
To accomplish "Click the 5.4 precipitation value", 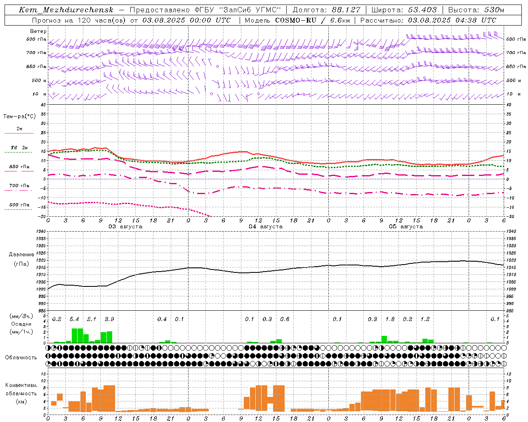I will click(74, 319).
